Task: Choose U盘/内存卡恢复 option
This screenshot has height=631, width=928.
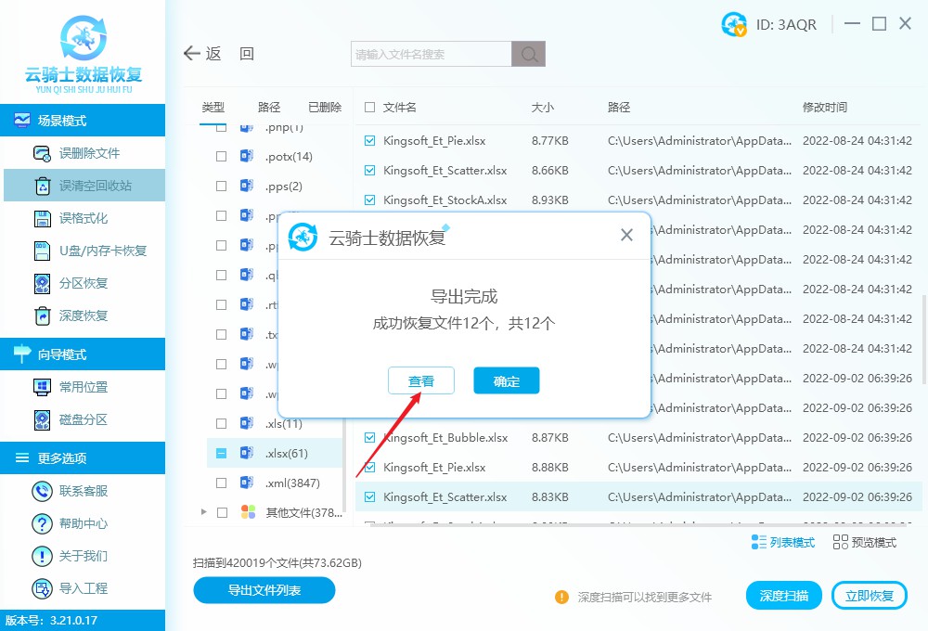Action: pyautogui.click(x=90, y=251)
